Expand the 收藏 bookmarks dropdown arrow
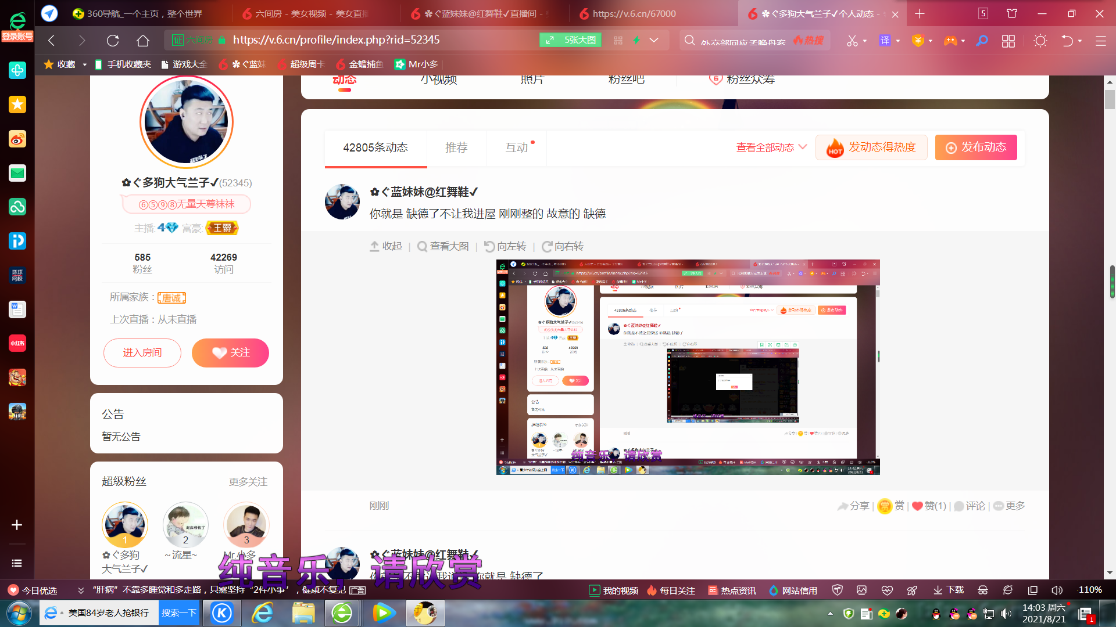This screenshot has height=627, width=1116. click(x=84, y=64)
